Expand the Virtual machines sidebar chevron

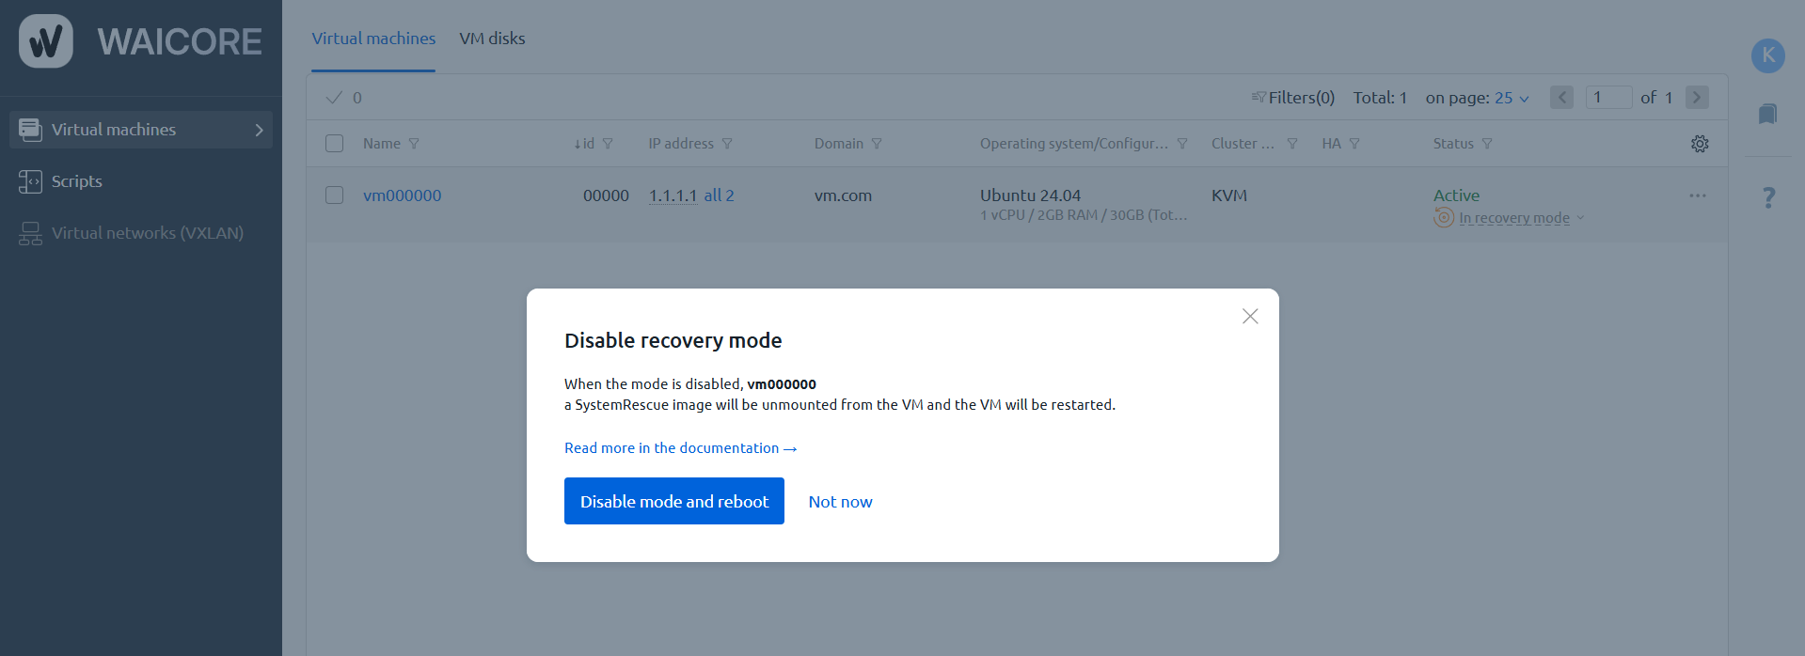(259, 130)
